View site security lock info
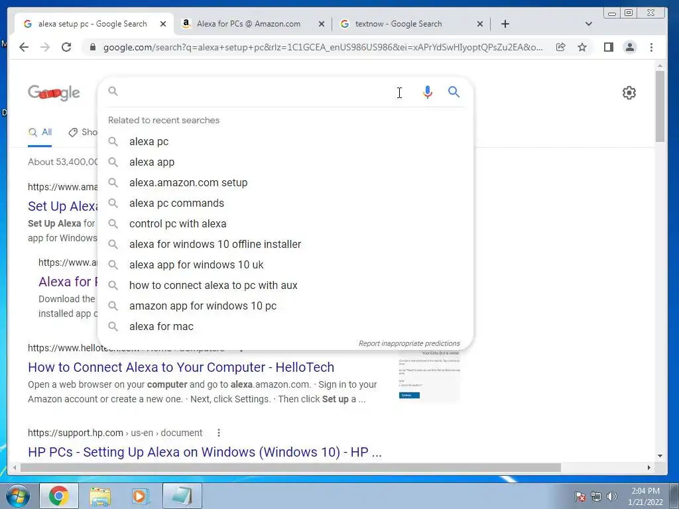The width and height of the screenshot is (679, 509). (92, 47)
